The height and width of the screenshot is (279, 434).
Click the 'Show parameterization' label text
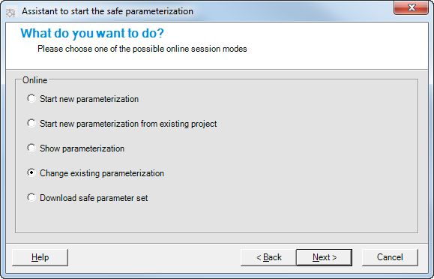pyautogui.click(x=82, y=148)
